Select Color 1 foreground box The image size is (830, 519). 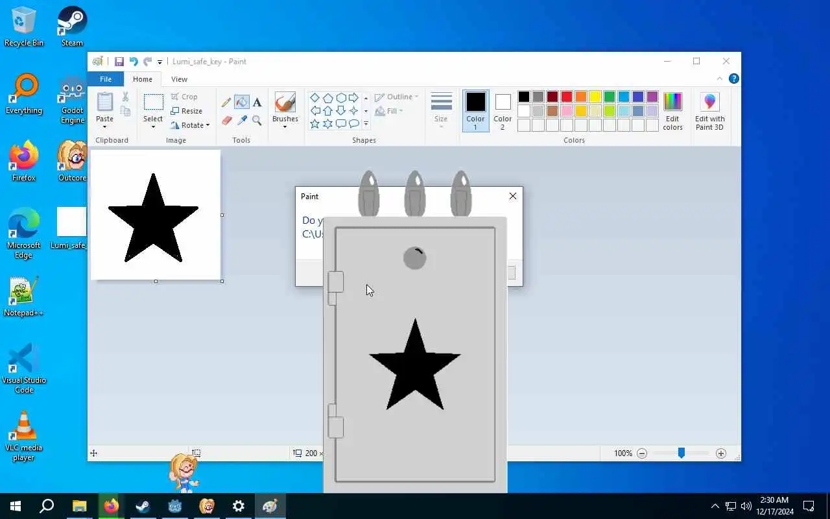pos(475,111)
